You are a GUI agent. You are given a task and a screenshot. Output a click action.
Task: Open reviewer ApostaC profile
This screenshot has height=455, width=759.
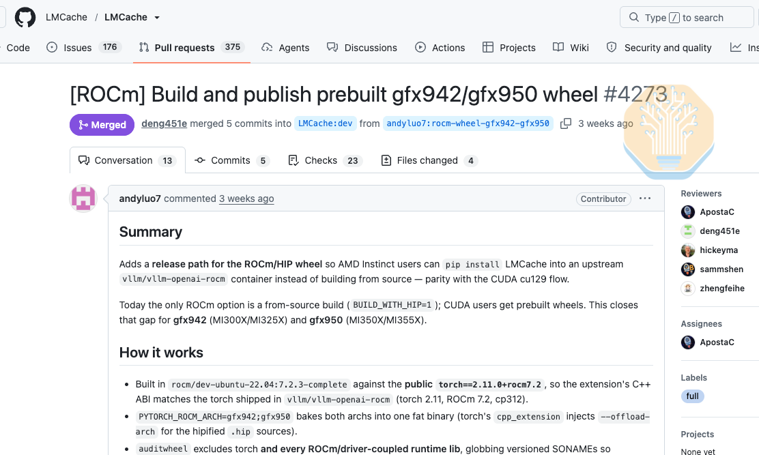[717, 211]
